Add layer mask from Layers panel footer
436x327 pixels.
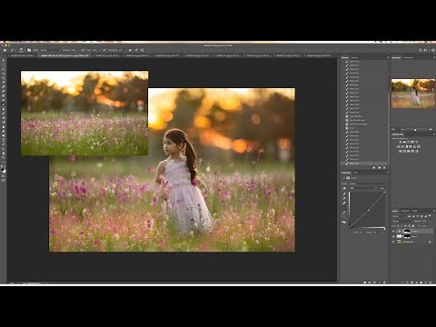[411, 282]
